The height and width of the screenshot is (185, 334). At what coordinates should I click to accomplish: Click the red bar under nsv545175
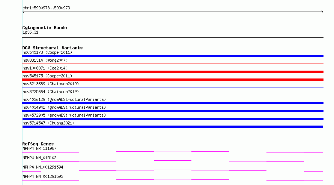pos(173,80)
